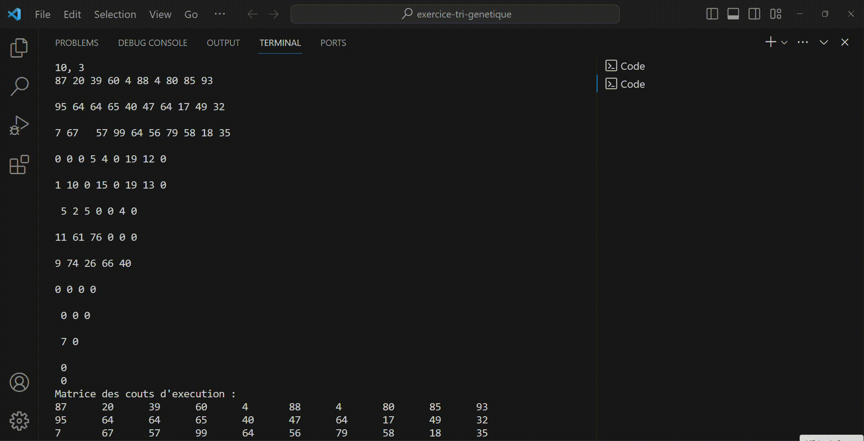Switch to the PORTS tab

pyautogui.click(x=333, y=43)
